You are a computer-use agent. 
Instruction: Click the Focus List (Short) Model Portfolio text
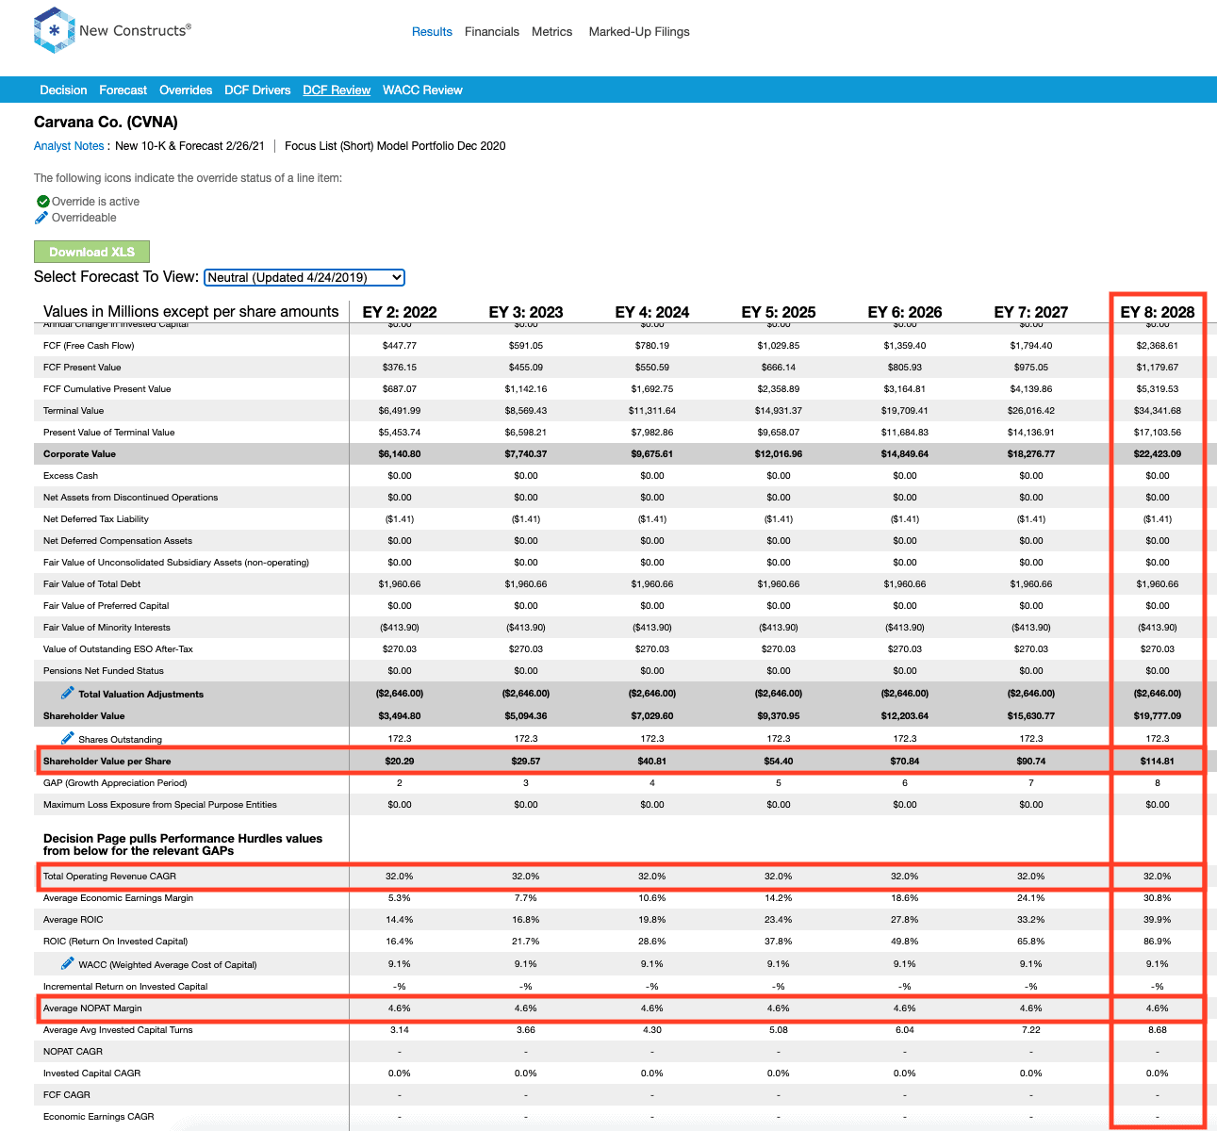pos(395,146)
